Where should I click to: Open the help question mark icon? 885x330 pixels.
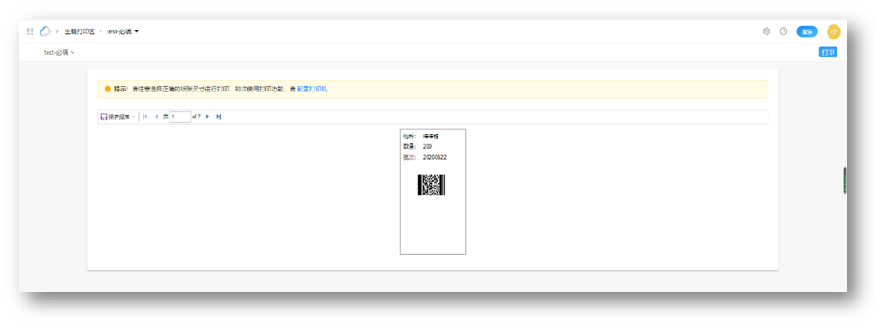coord(784,31)
